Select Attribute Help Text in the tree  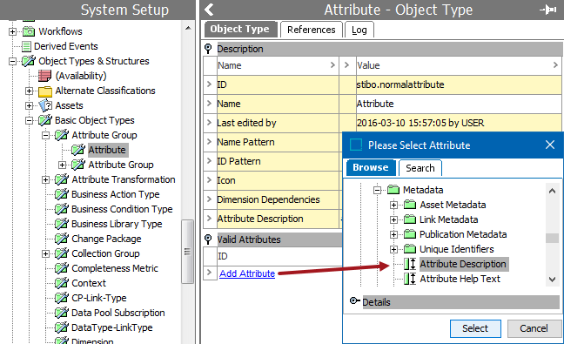point(460,279)
